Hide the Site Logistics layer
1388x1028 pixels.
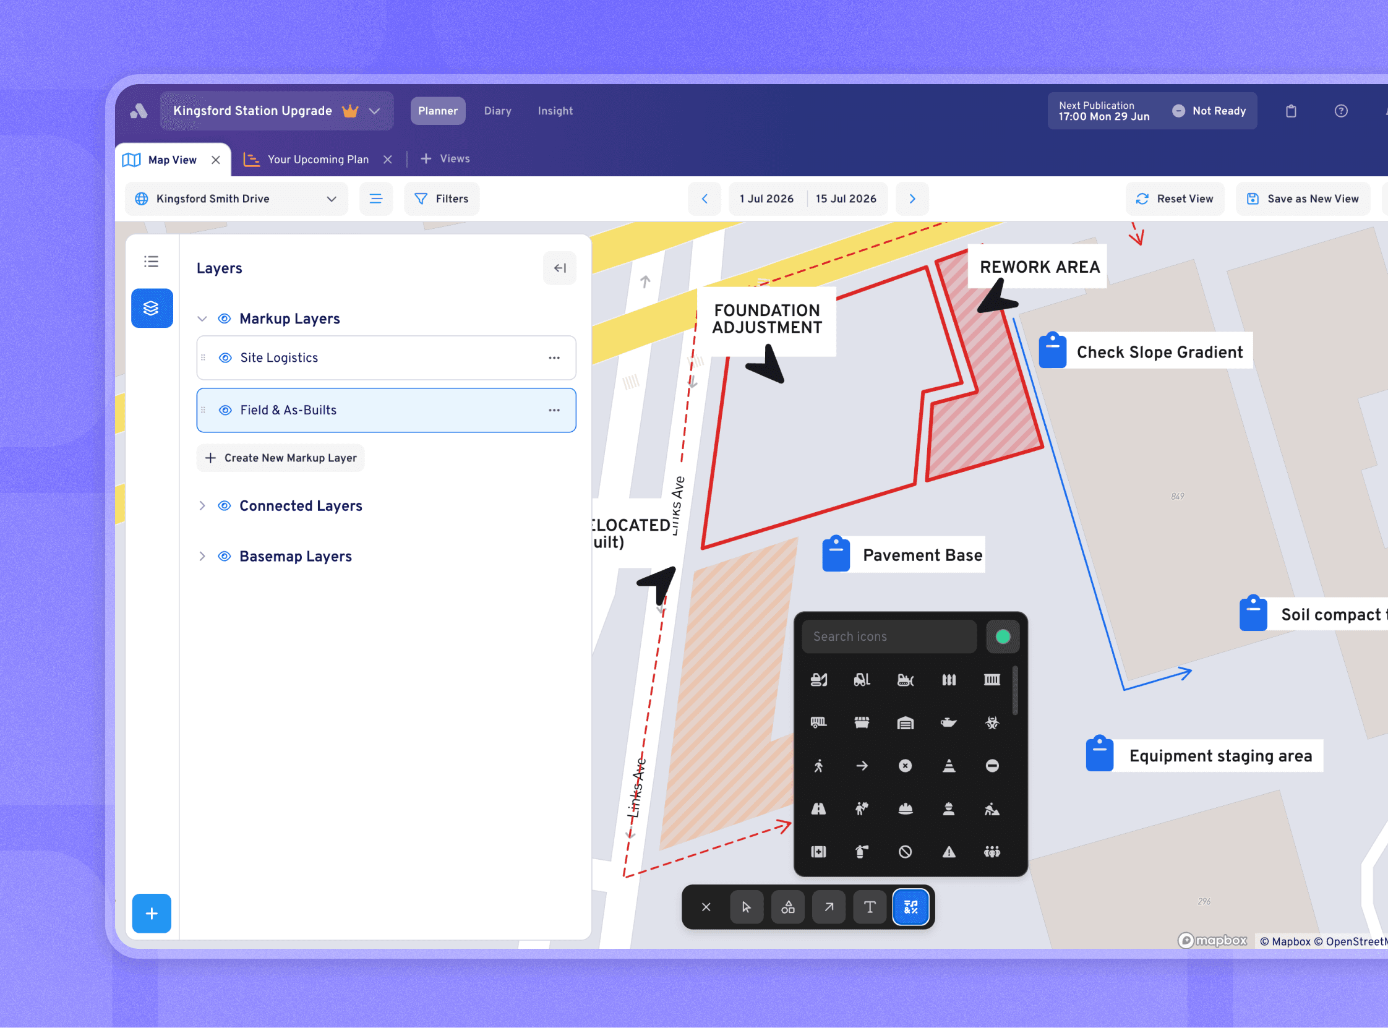pos(225,358)
